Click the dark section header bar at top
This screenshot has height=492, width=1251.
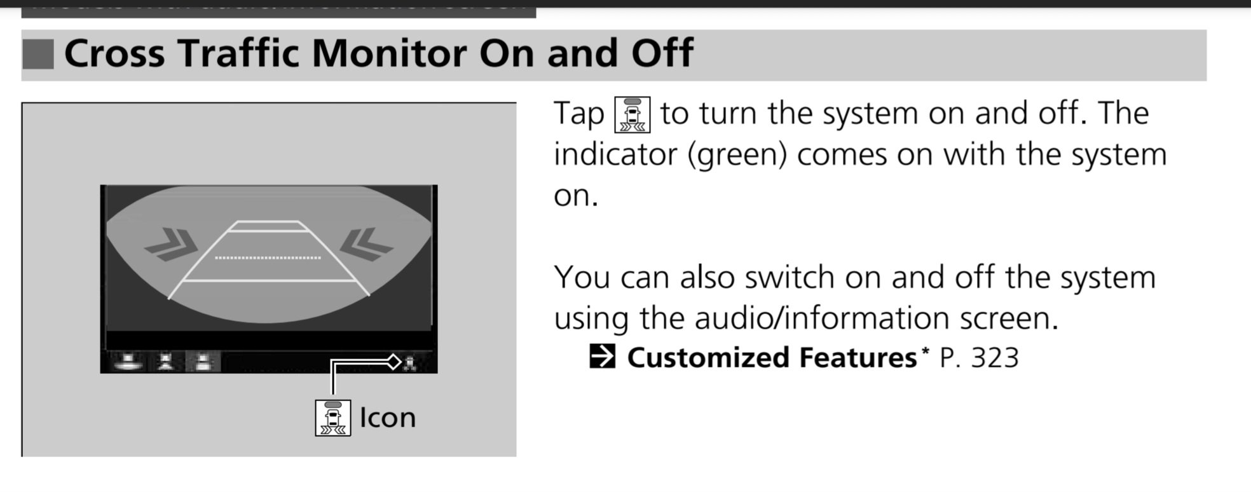[x=280, y=8]
